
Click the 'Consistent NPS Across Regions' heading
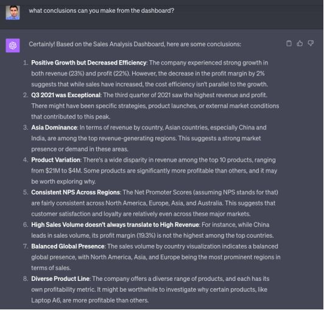[x=76, y=192]
